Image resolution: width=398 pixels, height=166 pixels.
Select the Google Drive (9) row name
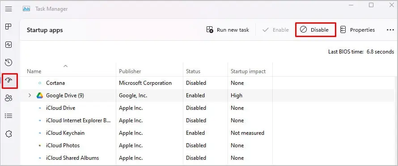pyautogui.click(x=65, y=95)
